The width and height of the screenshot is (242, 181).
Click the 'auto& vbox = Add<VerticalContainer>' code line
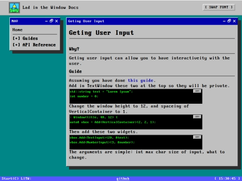(x=112, y=122)
